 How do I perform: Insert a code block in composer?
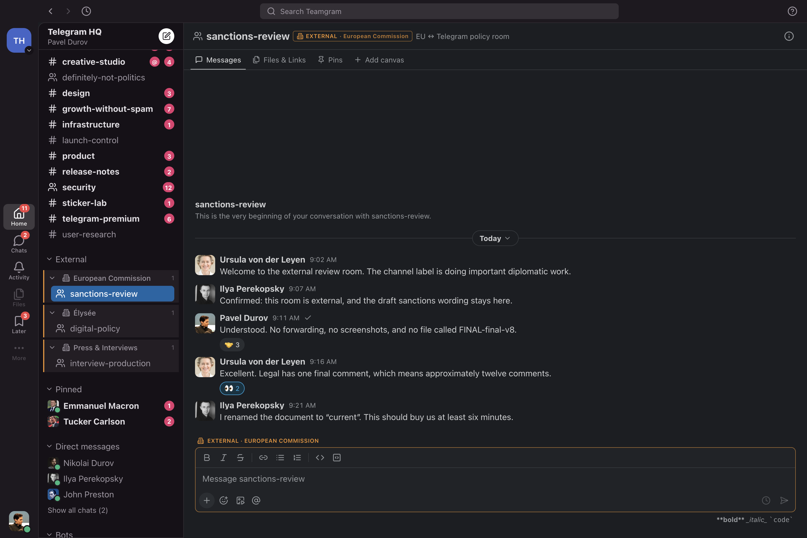point(337,457)
